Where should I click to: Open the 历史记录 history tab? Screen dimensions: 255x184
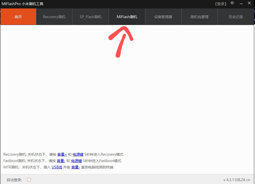point(236,17)
